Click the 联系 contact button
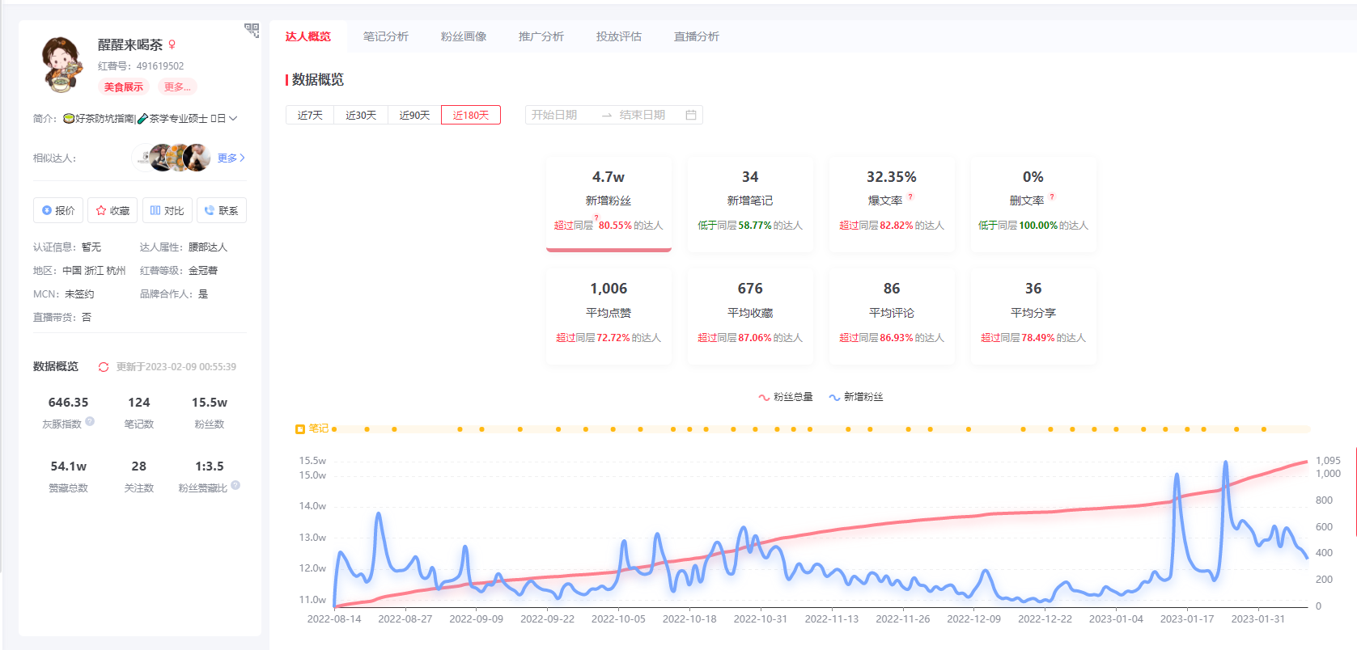1357x650 pixels. point(222,210)
